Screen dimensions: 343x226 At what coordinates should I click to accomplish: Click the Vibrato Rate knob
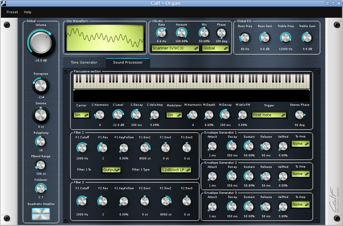[x=161, y=33]
